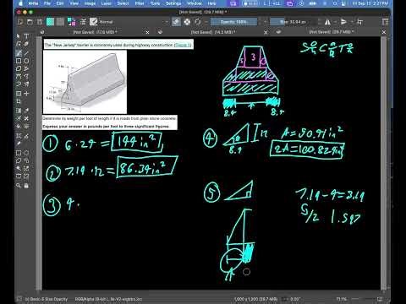Select the Dynamic Brush tool
This screenshot has width=406, height=304.
point(19,84)
